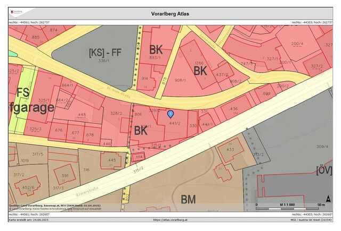
Task: Click the 'Vorarlberg Atlas' title
Action: coord(170,14)
